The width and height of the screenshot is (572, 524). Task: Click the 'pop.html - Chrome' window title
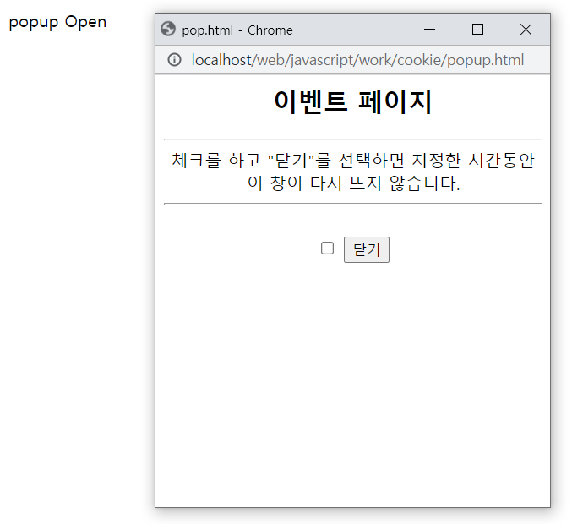[x=237, y=30]
